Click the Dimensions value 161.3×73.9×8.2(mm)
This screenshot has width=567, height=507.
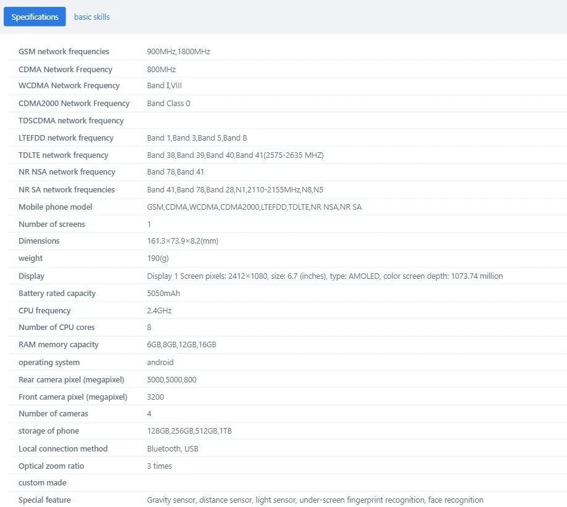pyautogui.click(x=183, y=241)
